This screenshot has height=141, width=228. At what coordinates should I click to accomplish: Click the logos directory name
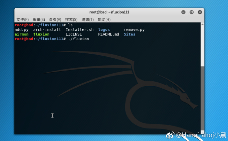[x=104, y=30]
